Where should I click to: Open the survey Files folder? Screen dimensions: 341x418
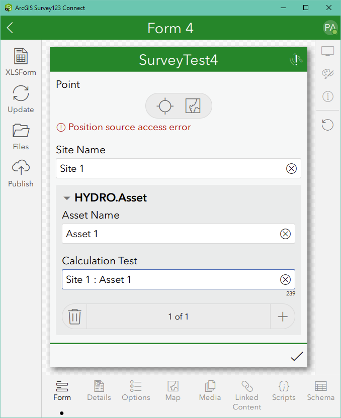click(21, 136)
